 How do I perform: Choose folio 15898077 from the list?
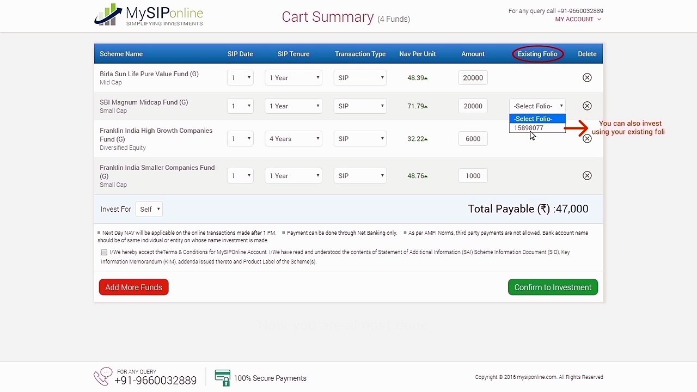click(x=537, y=128)
